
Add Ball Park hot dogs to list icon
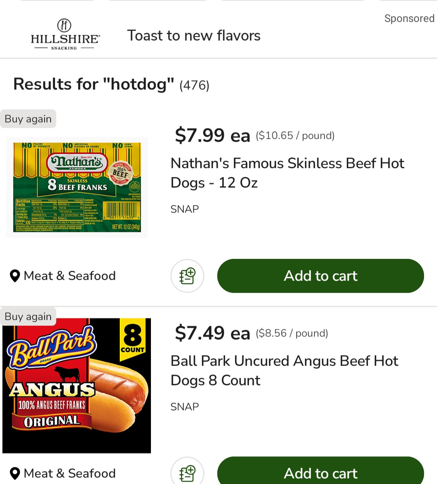[x=187, y=471]
